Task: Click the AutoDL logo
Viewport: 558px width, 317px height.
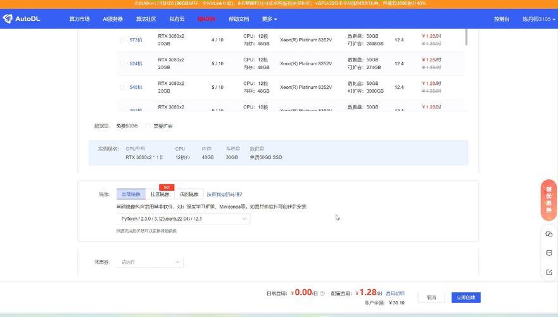Action: [22, 18]
